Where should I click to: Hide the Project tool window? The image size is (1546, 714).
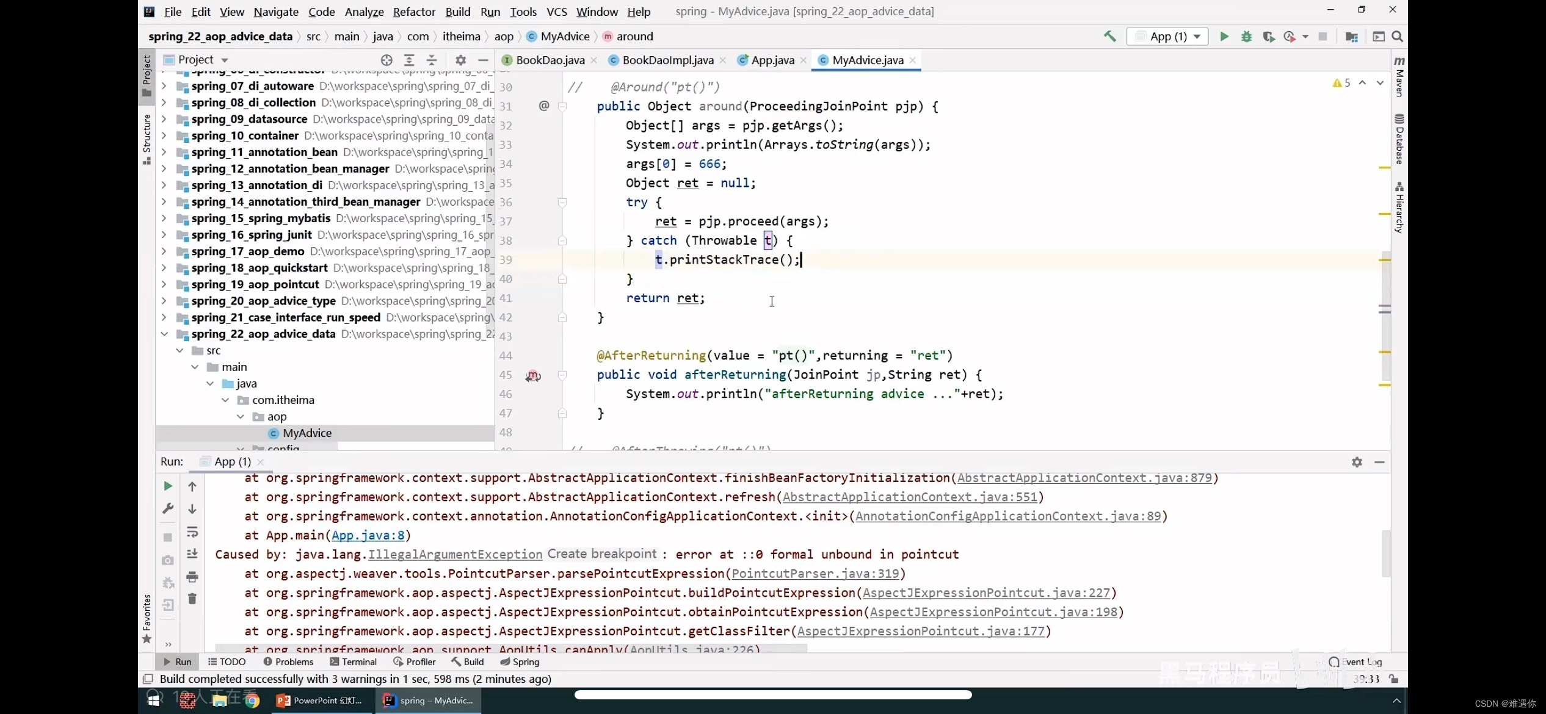click(x=483, y=60)
